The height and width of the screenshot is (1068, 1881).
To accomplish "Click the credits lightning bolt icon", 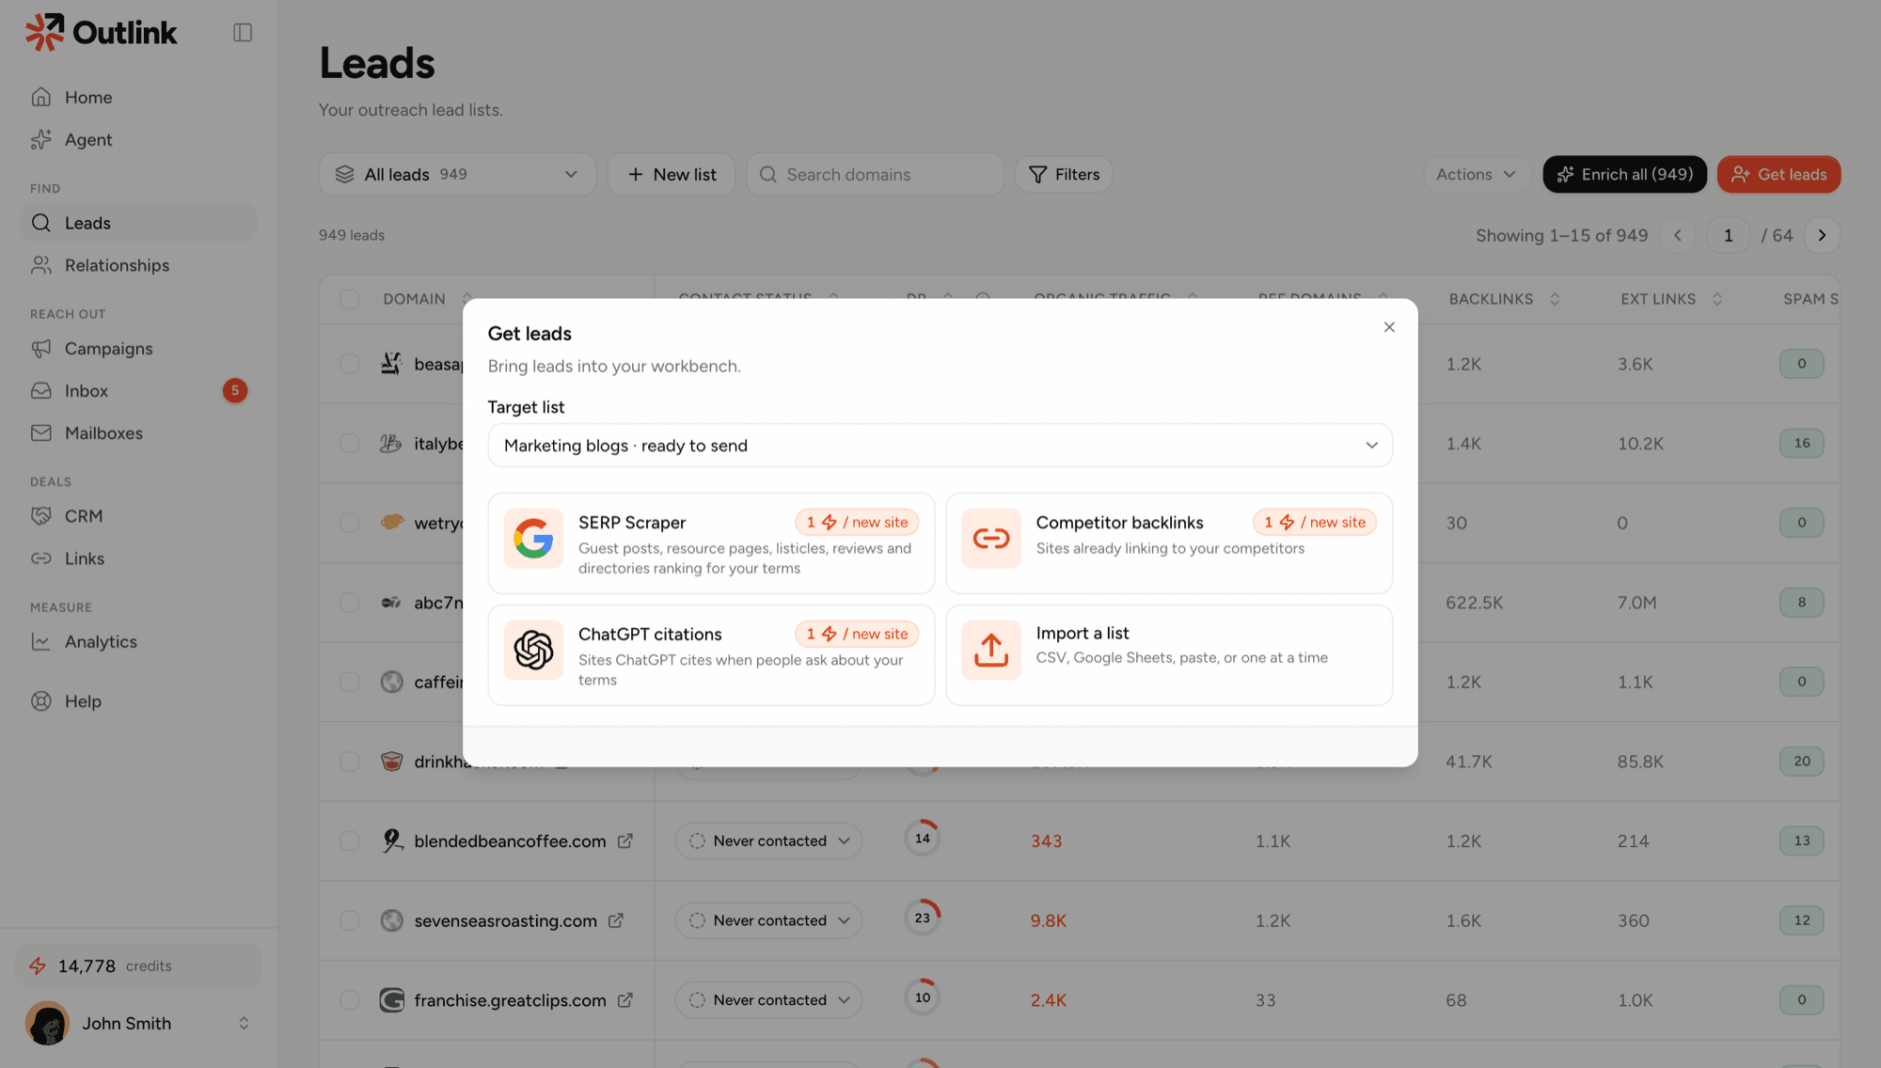I will point(38,966).
